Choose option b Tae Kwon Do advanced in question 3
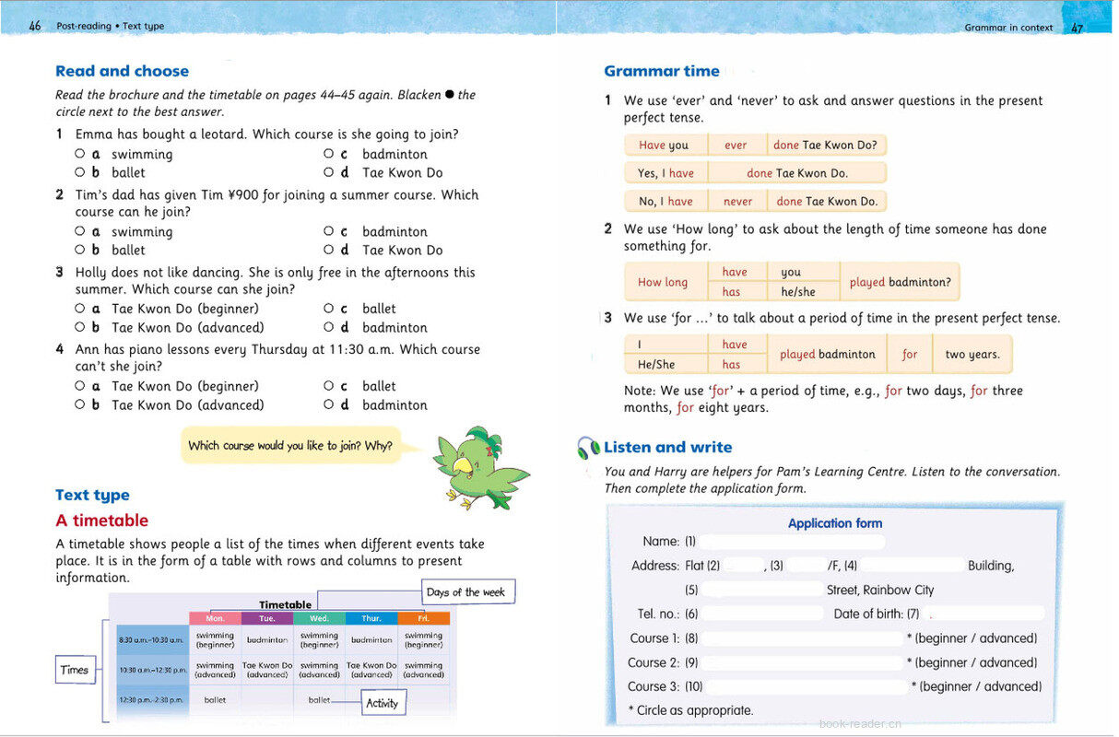The image size is (1119, 737). pyautogui.click(x=80, y=327)
